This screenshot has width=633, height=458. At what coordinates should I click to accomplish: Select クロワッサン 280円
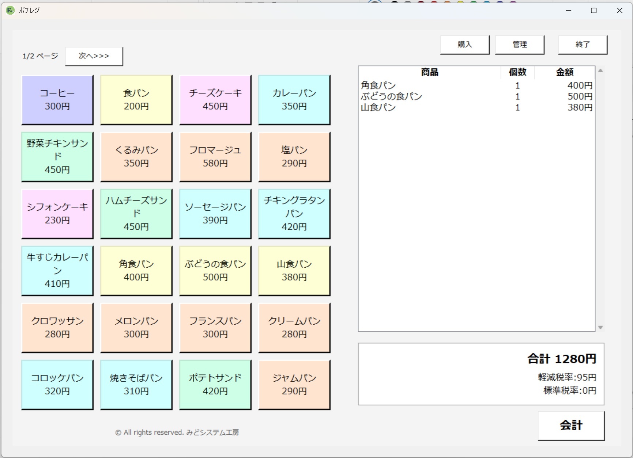(x=57, y=328)
